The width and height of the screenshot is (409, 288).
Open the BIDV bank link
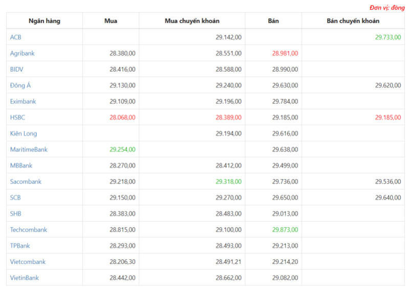click(17, 70)
